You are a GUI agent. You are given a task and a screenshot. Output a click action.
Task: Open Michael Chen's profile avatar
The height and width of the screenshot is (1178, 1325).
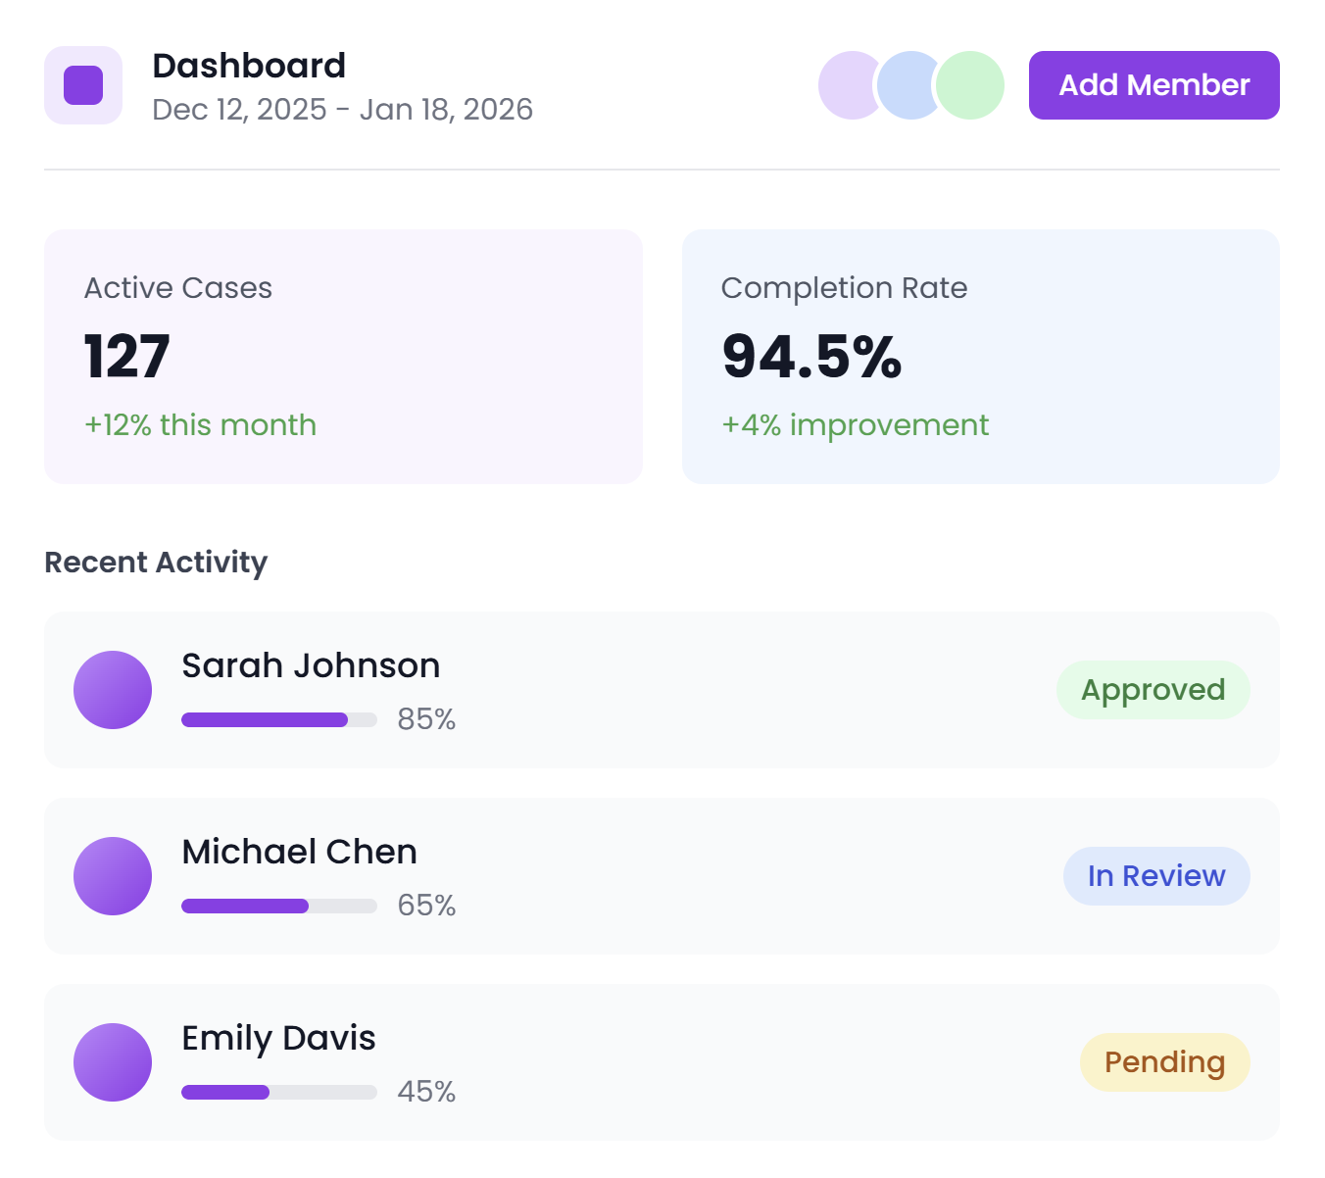click(113, 876)
